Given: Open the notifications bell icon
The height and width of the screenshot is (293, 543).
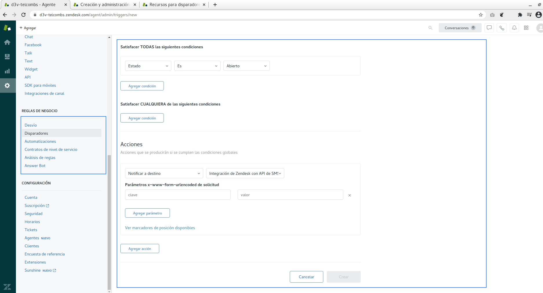Looking at the screenshot, I should pos(514,28).
